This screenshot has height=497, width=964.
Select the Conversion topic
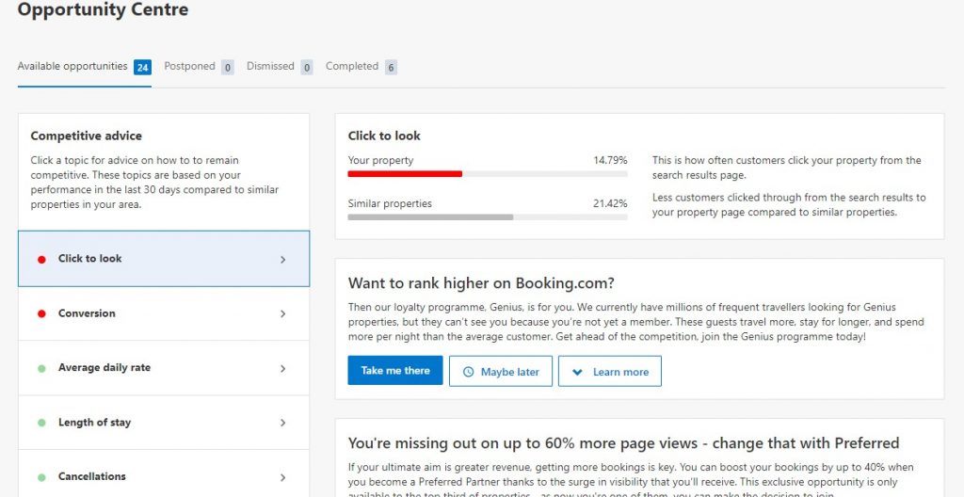pos(164,313)
